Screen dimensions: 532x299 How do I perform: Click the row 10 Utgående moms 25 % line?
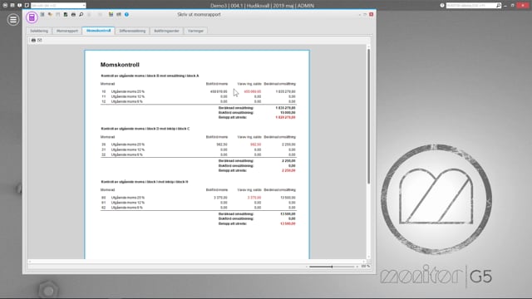coord(198,91)
